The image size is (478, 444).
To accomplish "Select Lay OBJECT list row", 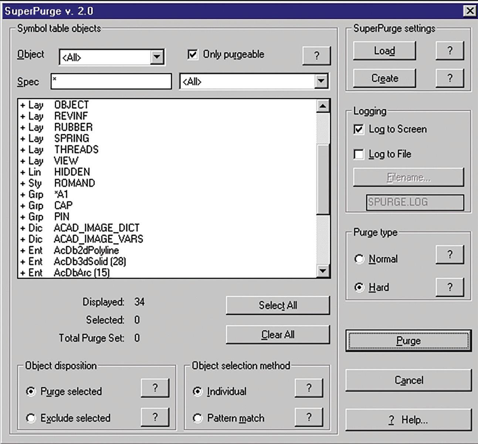I will click(167, 105).
